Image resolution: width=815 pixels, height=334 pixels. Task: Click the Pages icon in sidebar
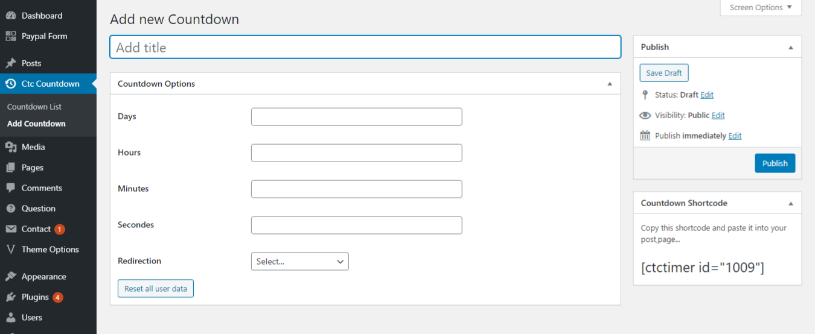tap(11, 168)
